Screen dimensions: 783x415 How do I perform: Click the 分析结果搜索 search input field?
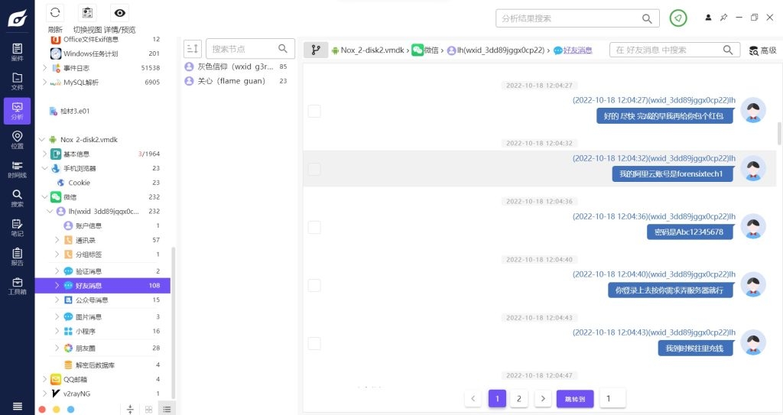click(568, 18)
